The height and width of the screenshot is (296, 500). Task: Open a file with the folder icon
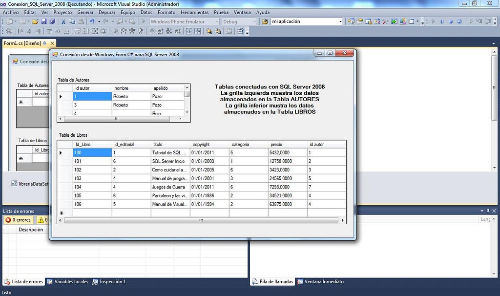point(35,21)
